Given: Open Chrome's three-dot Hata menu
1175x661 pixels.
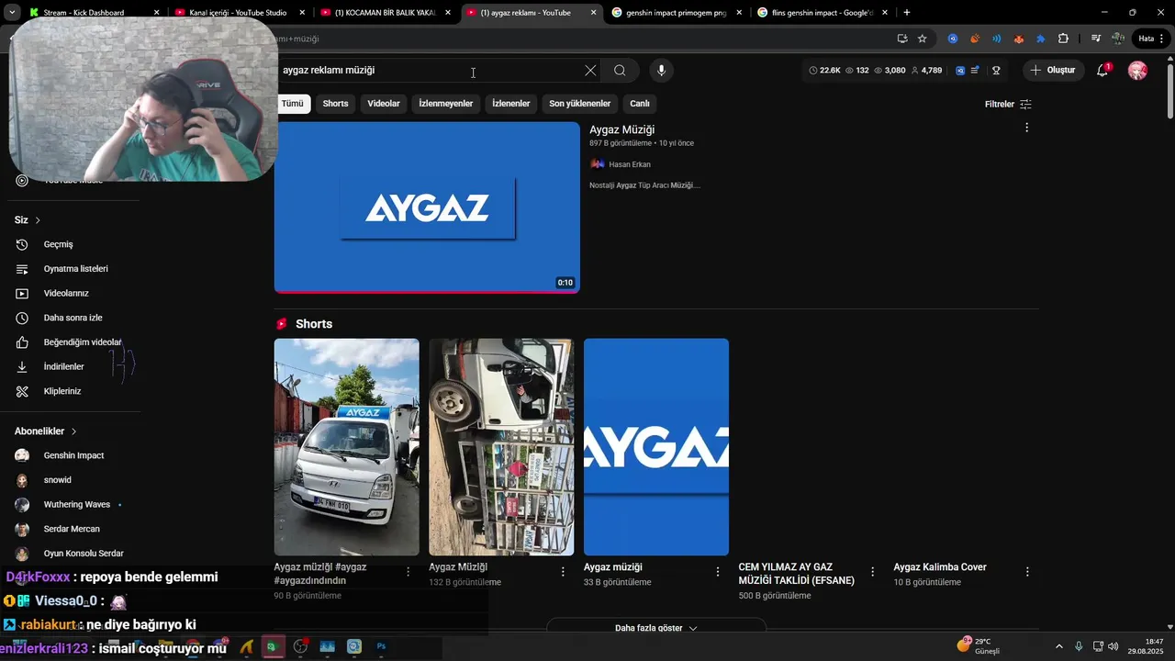Looking at the screenshot, I should 1151,39.
